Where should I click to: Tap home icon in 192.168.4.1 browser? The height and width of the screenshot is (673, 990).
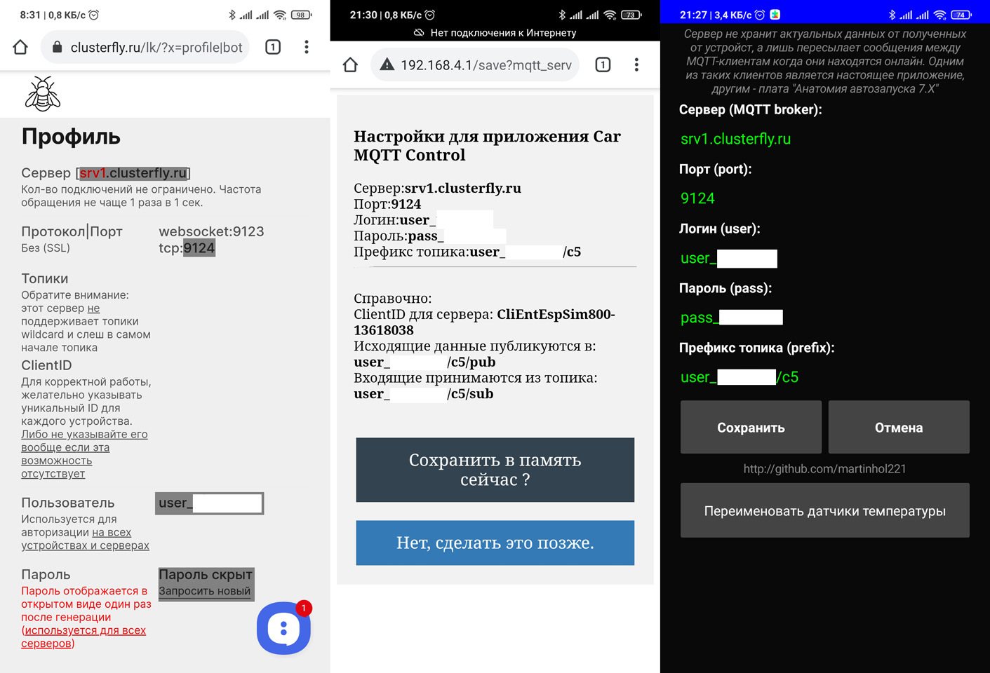(350, 65)
